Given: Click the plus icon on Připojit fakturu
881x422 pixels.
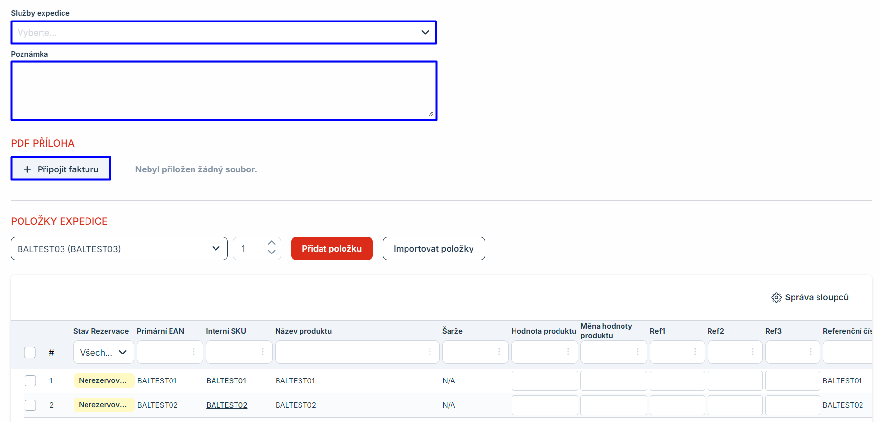Looking at the screenshot, I should pos(27,169).
